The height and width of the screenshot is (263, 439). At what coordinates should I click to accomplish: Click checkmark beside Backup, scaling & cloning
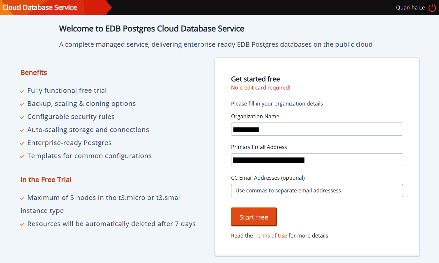point(22,104)
